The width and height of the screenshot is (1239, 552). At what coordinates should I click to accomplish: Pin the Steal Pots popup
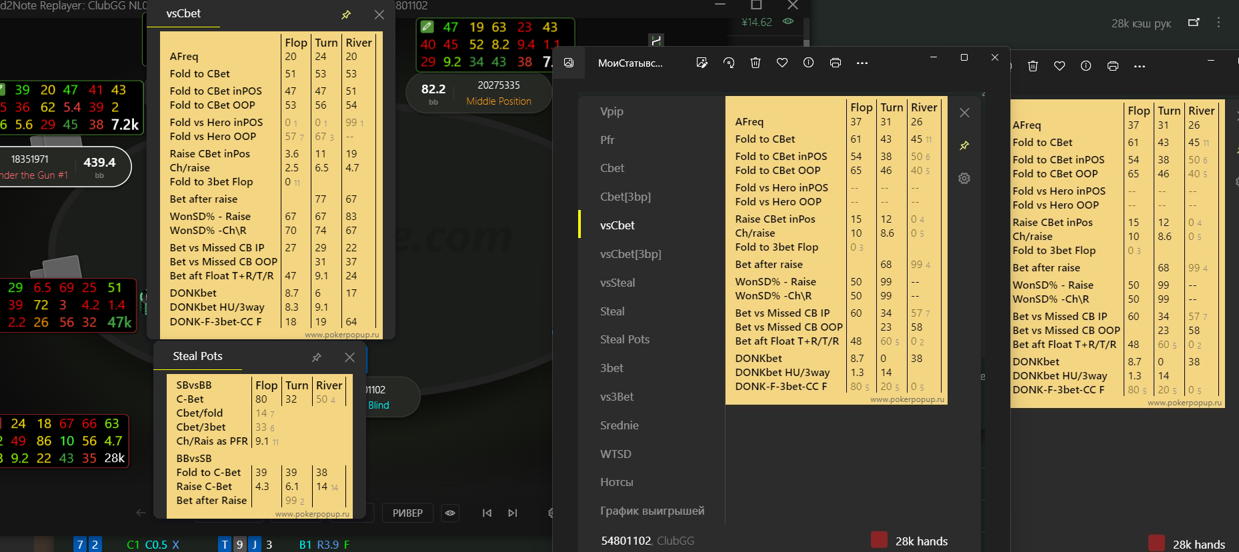(x=317, y=357)
